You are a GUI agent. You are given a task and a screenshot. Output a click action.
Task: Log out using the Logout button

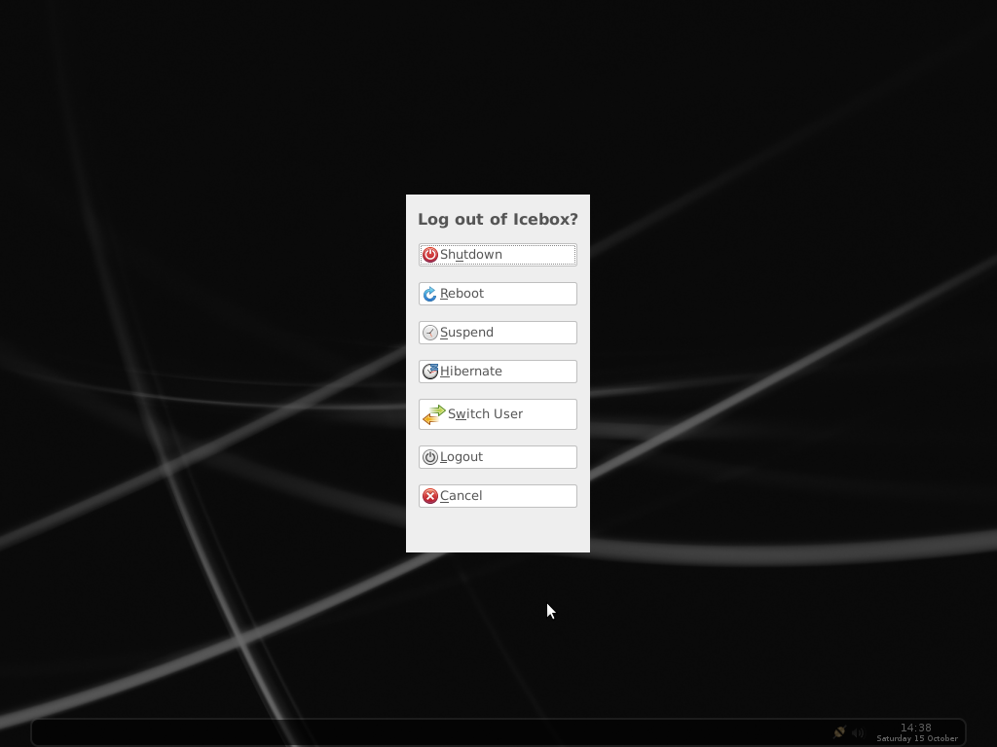pos(498,457)
